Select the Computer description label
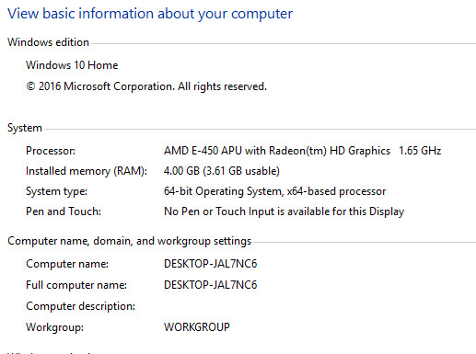 pos(80,306)
